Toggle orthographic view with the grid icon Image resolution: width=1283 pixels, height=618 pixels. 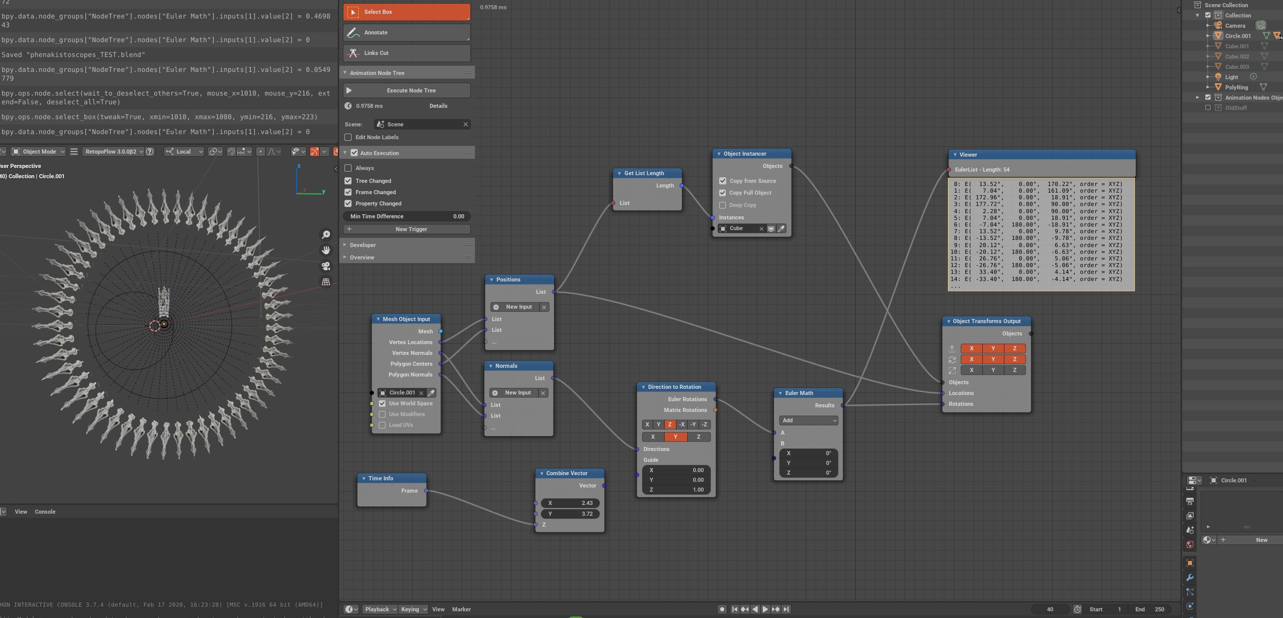click(x=326, y=282)
